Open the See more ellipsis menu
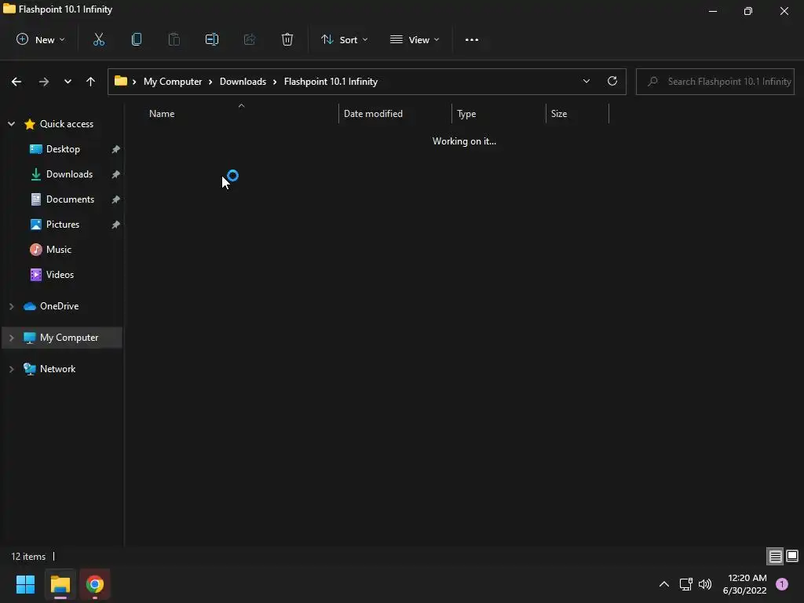804x603 pixels. click(472, 39)
